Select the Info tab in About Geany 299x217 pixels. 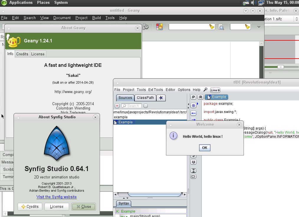10,54
